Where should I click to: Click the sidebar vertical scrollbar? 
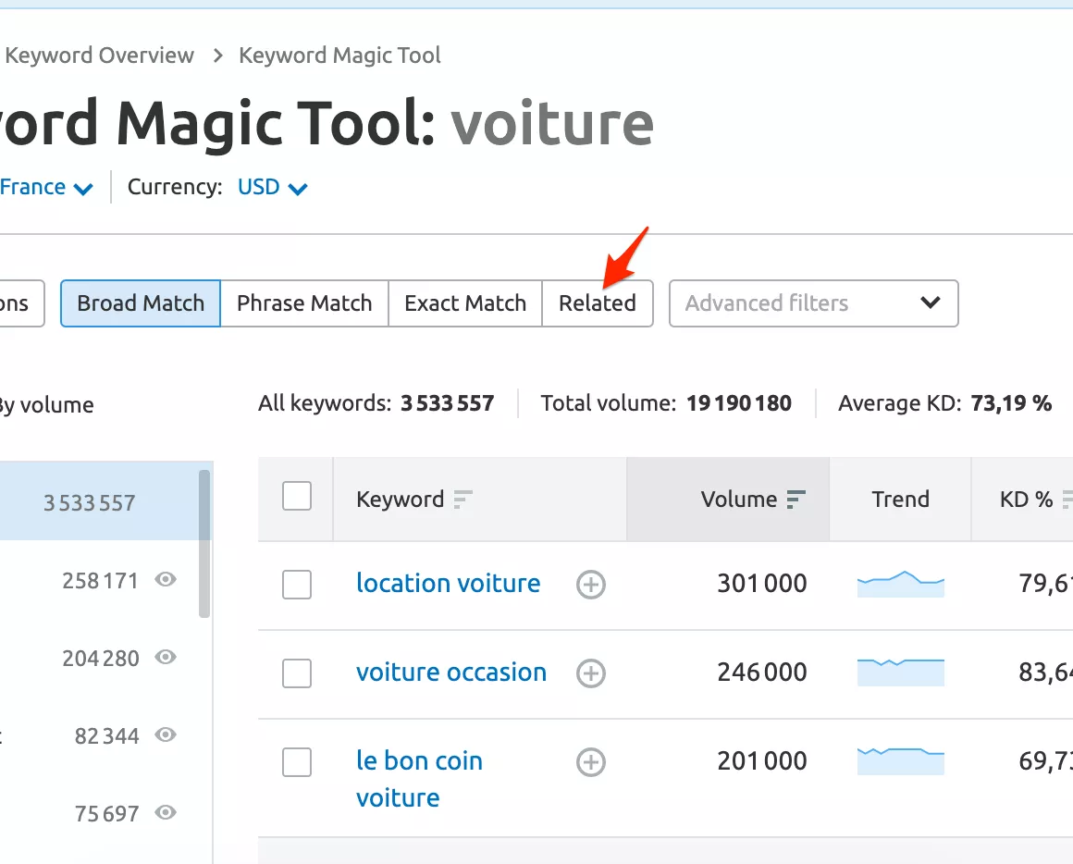click(204, 543)
